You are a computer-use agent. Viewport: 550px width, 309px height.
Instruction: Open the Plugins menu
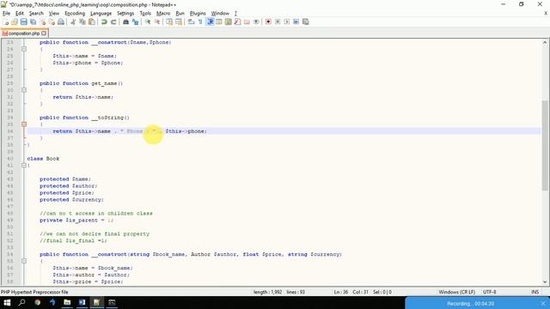tap(198, 14)
